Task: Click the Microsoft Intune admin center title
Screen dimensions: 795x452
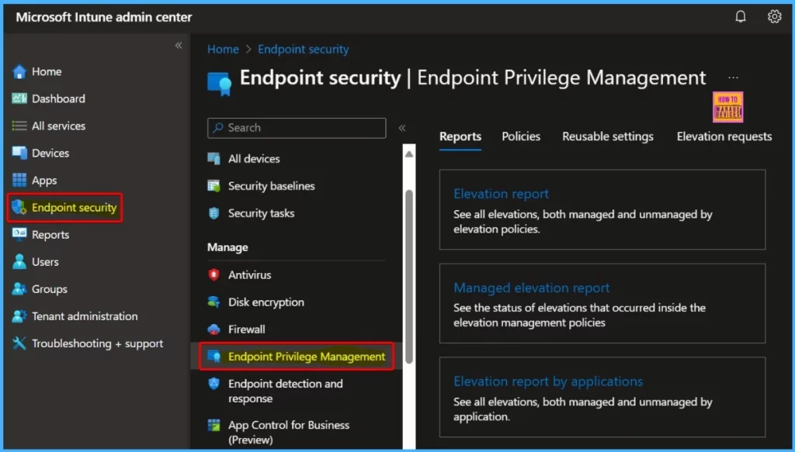Action: point(104,17)
